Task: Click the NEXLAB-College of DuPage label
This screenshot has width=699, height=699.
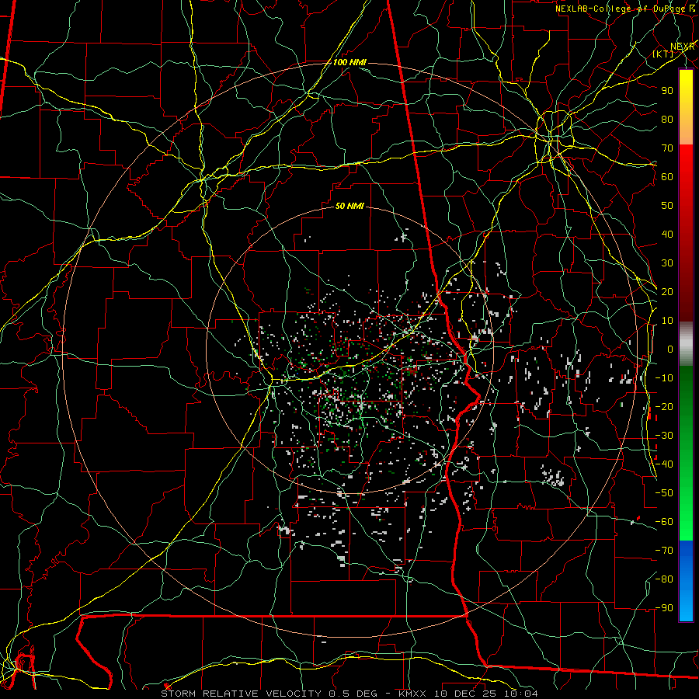Action: tap(622, 9)
